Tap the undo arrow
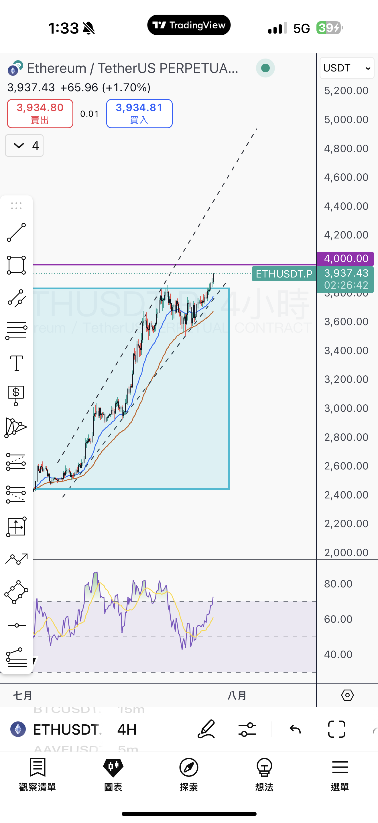378x823 pixels. [x=295, y=729]
